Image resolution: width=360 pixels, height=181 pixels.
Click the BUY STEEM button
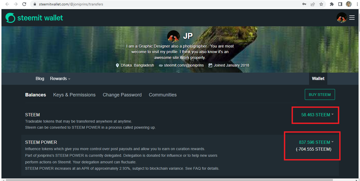[320, 95]
